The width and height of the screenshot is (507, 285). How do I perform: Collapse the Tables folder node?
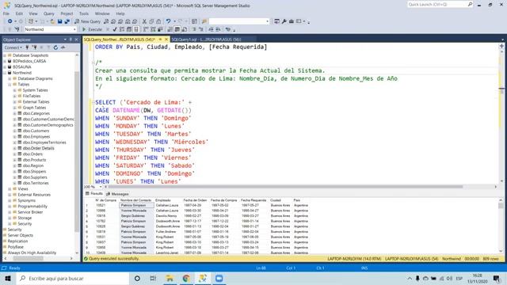(10, 85)
